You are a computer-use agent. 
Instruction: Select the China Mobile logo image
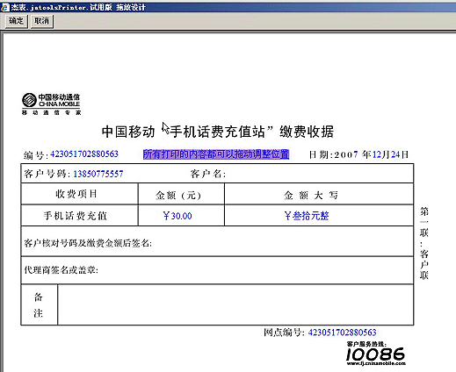tap(51, 104)
